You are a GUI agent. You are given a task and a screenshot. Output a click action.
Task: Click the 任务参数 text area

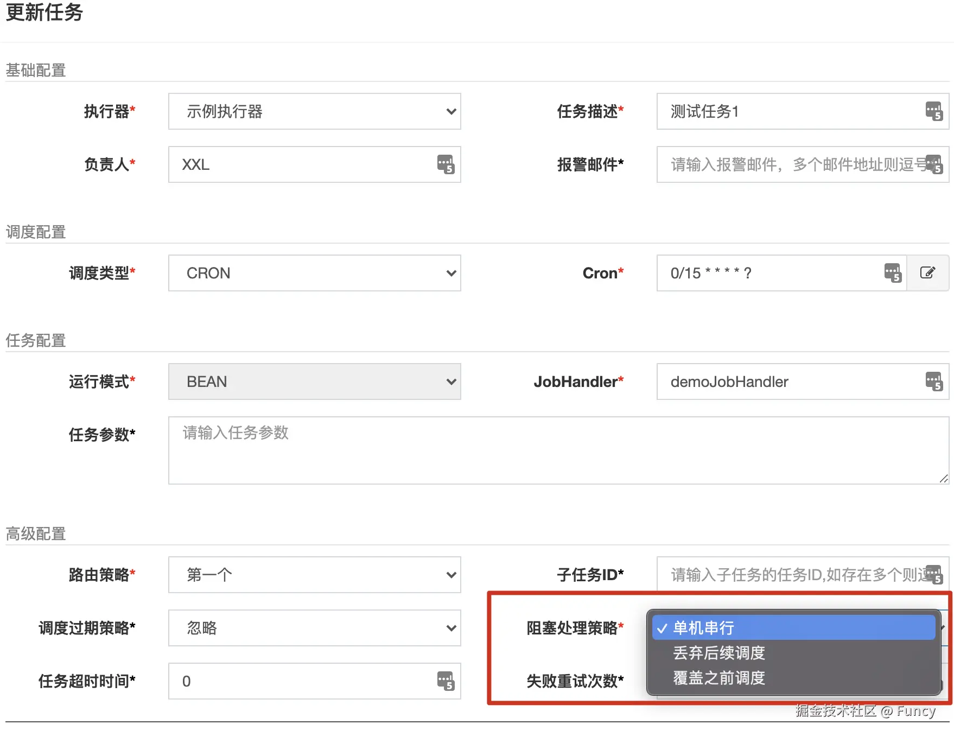pos(558,450)
